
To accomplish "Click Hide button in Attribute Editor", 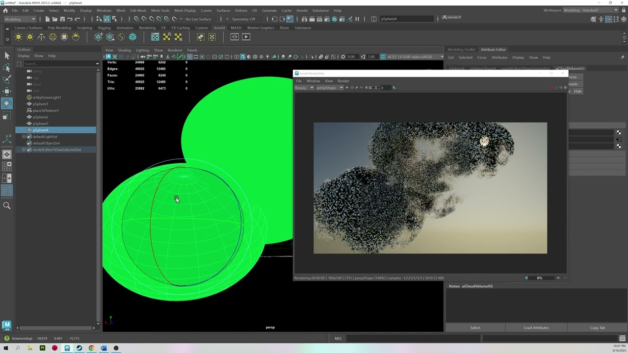I will (577, 91).
